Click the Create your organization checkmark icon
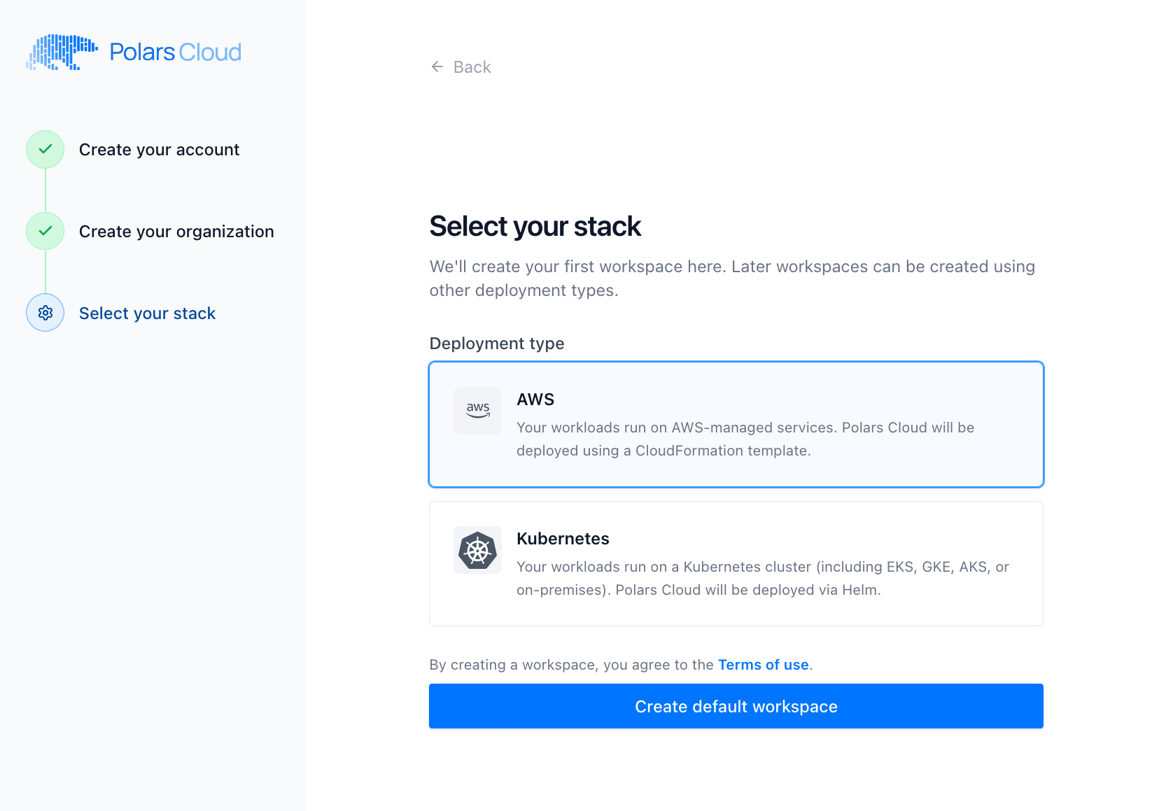 45,231
